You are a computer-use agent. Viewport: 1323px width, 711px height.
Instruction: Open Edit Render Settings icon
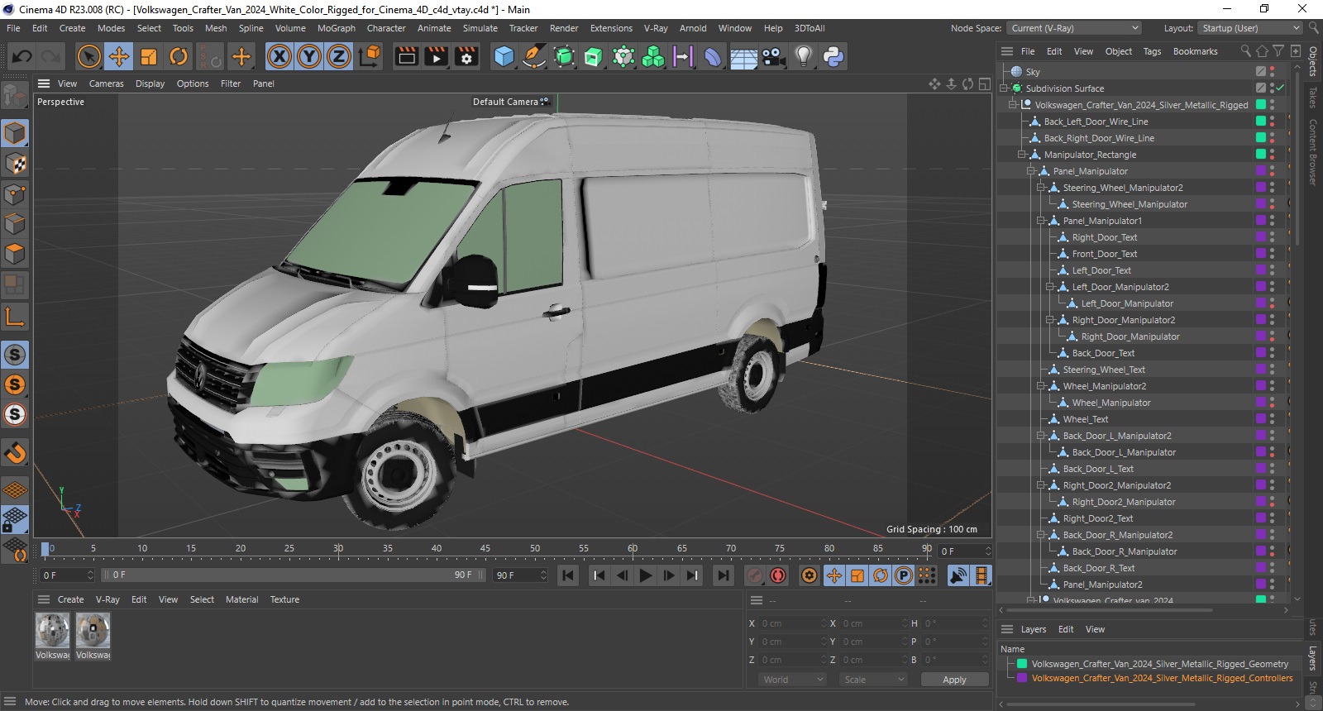(467, 56)
